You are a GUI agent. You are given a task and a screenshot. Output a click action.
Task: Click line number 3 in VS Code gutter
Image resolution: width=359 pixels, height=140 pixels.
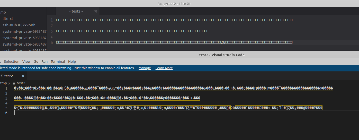pos(6,98)
